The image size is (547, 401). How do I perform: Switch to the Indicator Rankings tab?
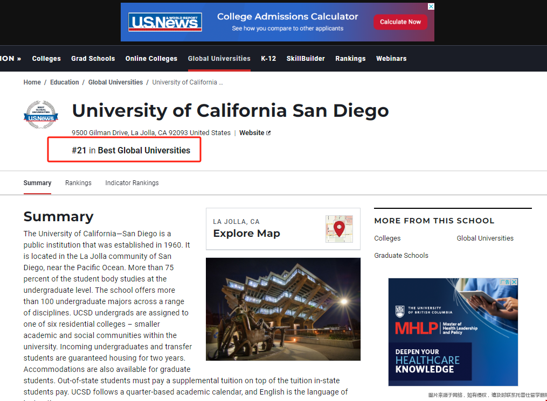pyautogui.click(x=132, y=183)
